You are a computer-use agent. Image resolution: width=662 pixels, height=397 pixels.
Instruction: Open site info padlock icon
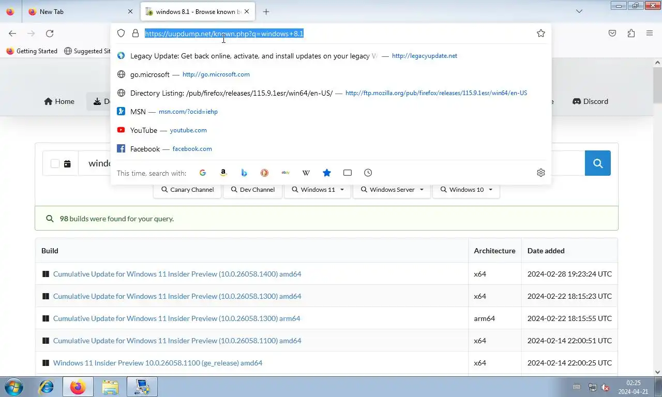(x=136, y=33)
